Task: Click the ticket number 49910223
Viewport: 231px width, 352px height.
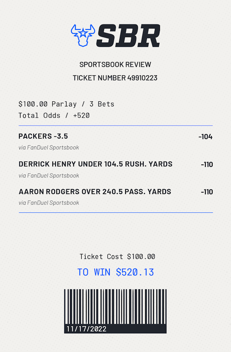Action: click(115, 78)
